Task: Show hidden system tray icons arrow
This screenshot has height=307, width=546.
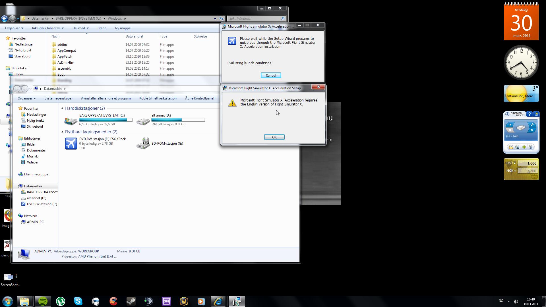Action: [x=508, y=301]
